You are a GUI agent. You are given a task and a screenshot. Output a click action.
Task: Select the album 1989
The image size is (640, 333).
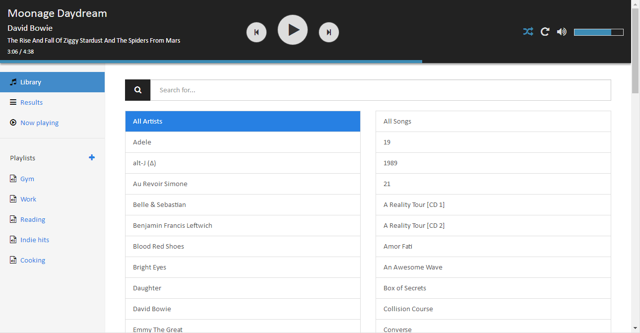[493, 163]
